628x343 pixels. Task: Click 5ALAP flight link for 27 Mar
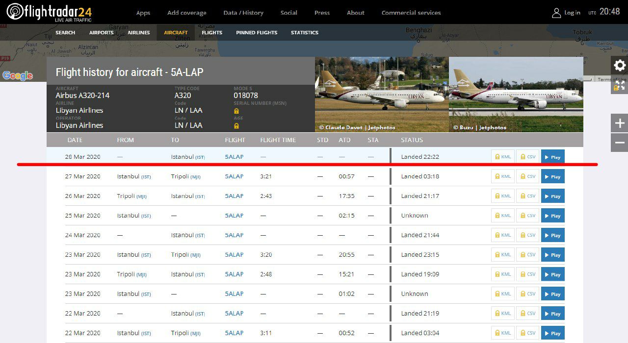coord(234,176)
